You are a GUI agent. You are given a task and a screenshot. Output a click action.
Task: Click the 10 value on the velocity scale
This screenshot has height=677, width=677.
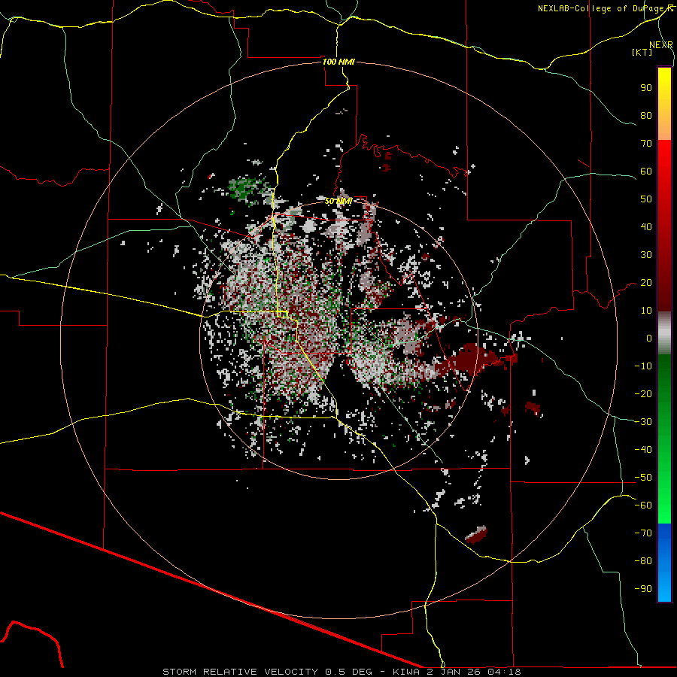[x=646, y=311]
